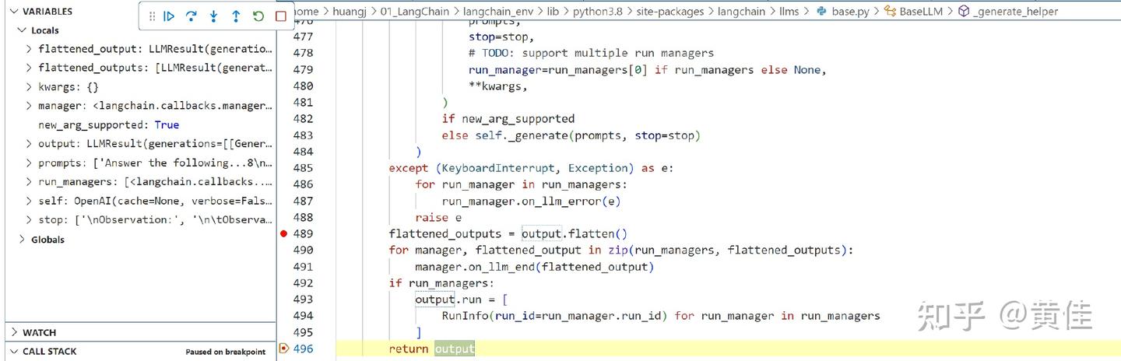Open the python3.8 breadcrumb folder
Viewport: 1121px width, 361px height.
pyautogui.click(x=598, y=12)
